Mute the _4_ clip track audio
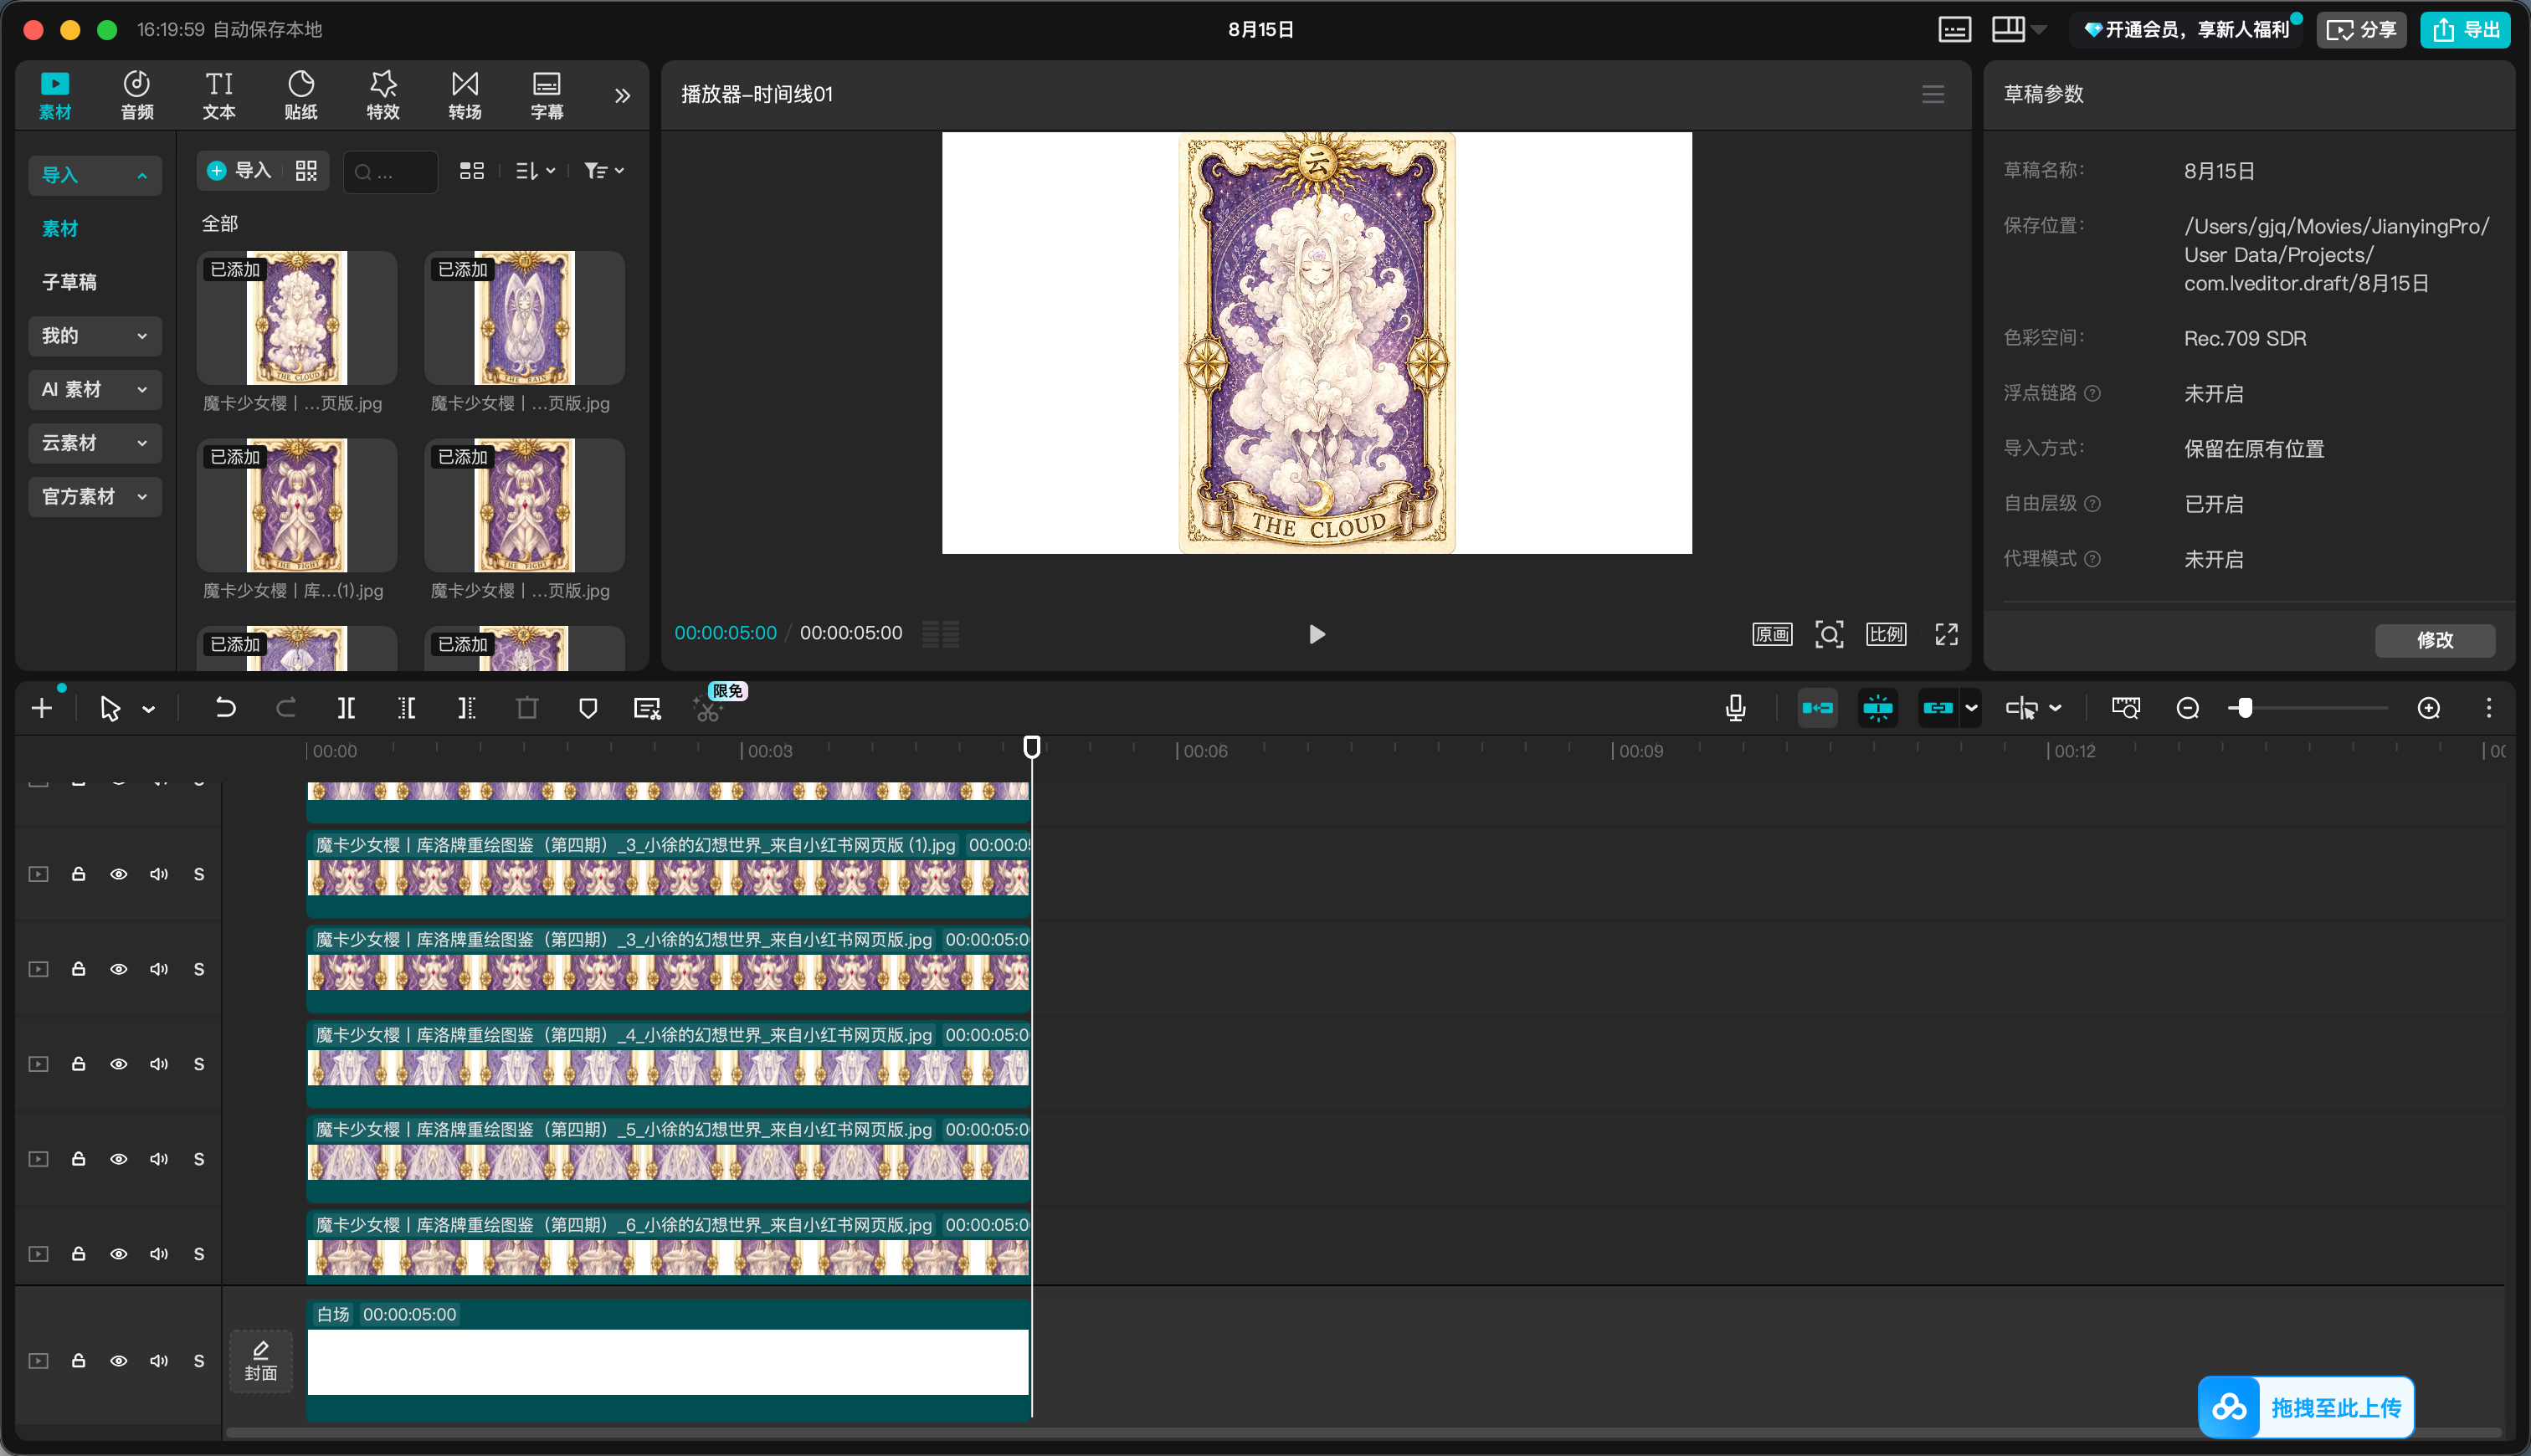 pos(159,1064)
